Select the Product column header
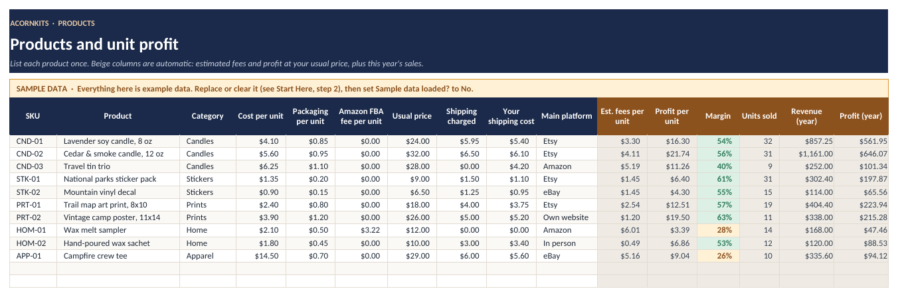The image size is (898, 297). 118,116
